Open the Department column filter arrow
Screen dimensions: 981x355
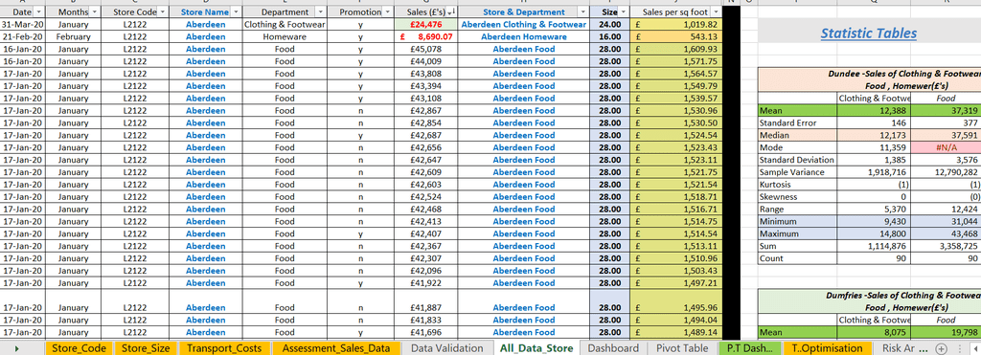click(x=320, y=11)
